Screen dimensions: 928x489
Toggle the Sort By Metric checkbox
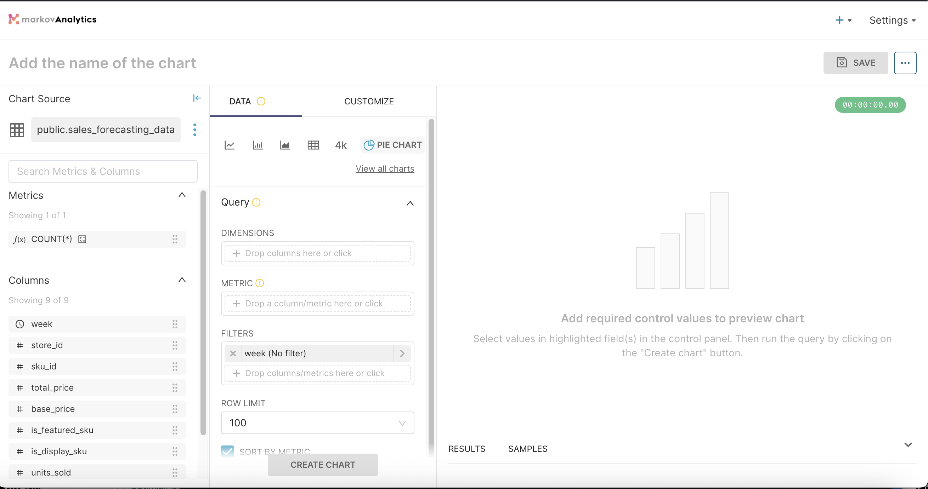click(227, 451)
